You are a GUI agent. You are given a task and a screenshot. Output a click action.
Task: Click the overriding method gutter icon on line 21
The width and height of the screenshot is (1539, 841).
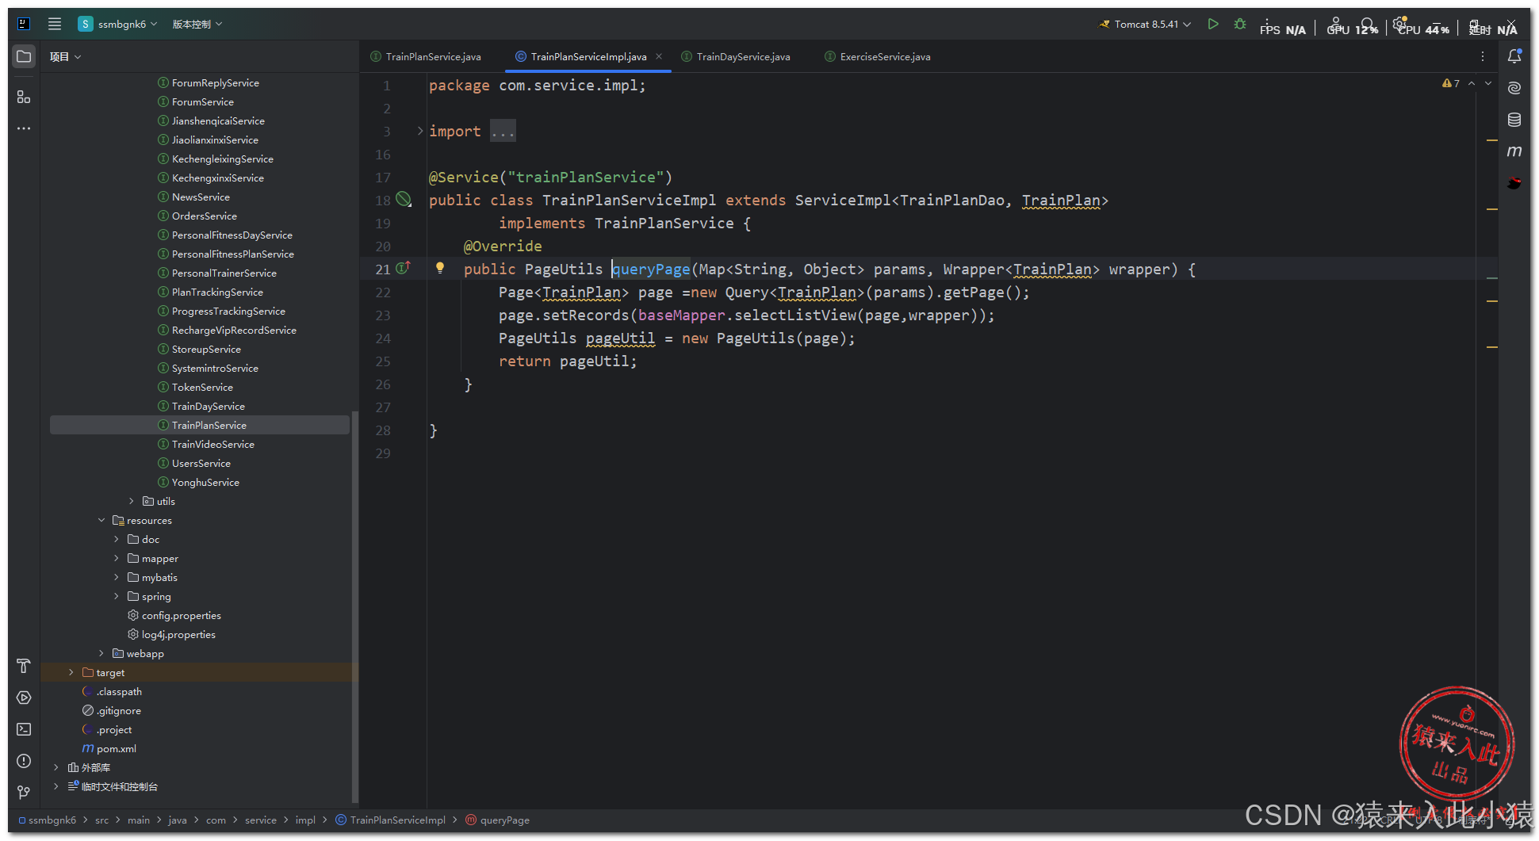pyautogui.click(x=404, y=268)
